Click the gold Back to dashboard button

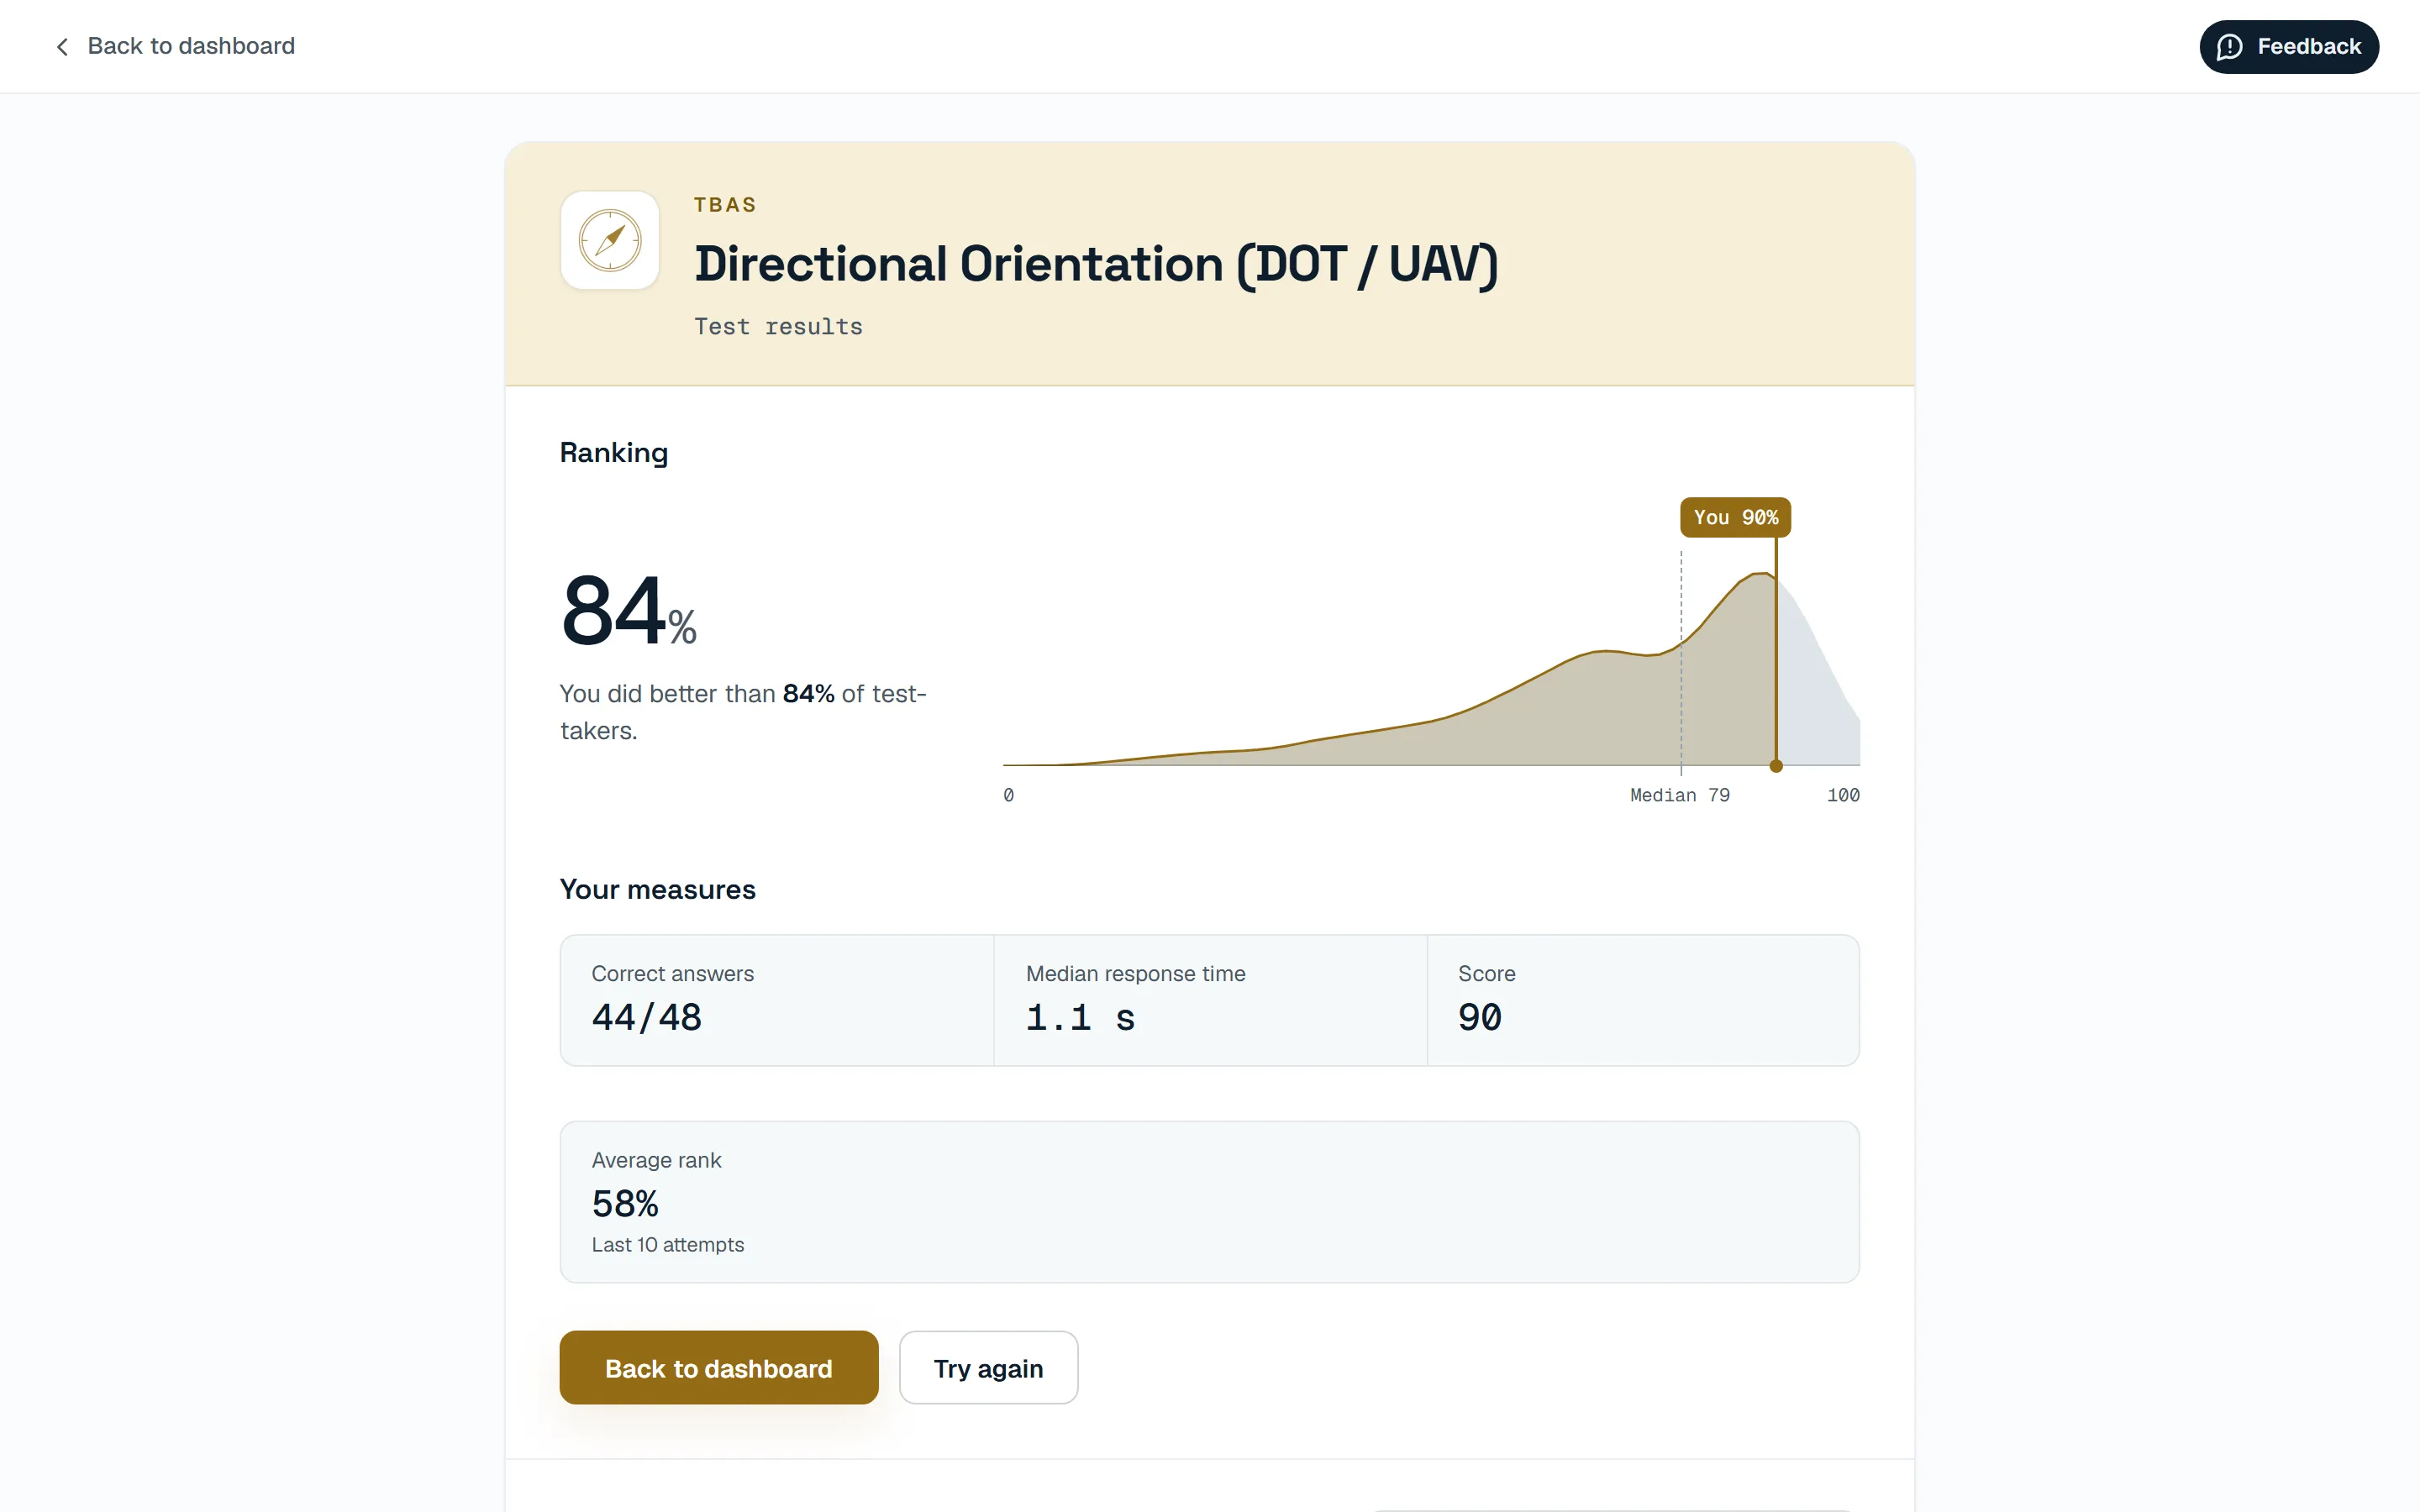click(719, 1367)
